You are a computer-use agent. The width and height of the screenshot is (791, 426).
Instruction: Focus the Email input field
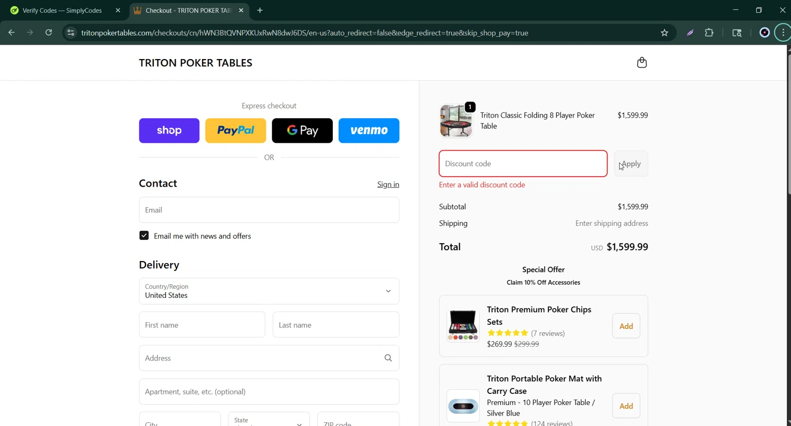pos(269,210)
